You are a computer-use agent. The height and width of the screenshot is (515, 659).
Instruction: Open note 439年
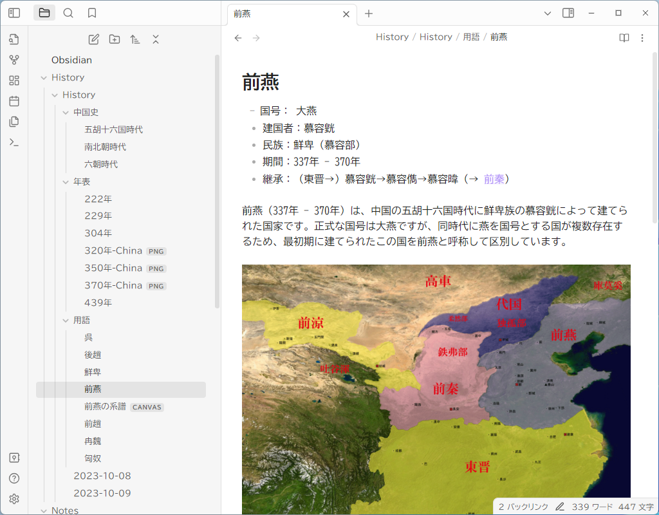click(x=98, y=303)
